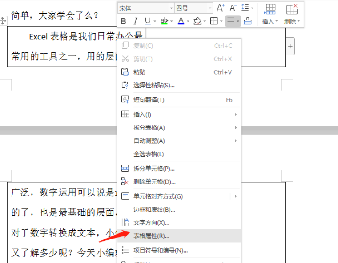
Task: Open 单元格对齐方式(G) menu item
Action: [x=158, y=196]
